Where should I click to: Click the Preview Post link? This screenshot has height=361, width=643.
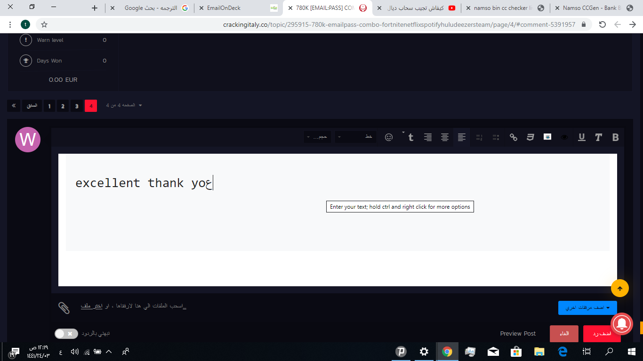[518, 334]
